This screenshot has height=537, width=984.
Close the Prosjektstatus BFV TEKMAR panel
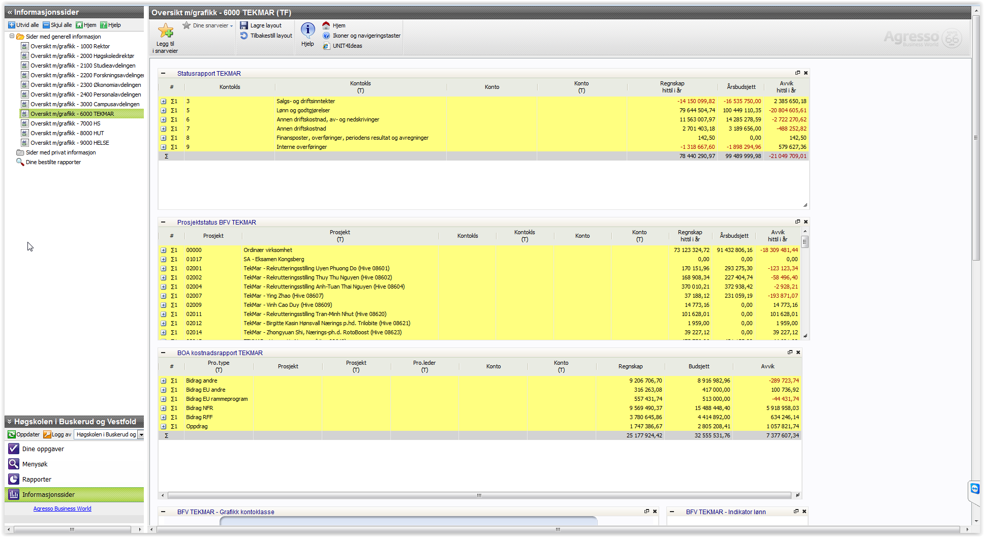click(806, 222)
